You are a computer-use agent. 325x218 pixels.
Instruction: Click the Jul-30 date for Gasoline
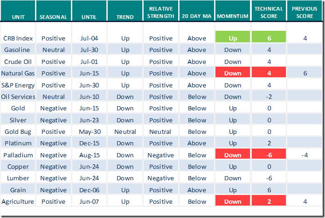point(89,50)
